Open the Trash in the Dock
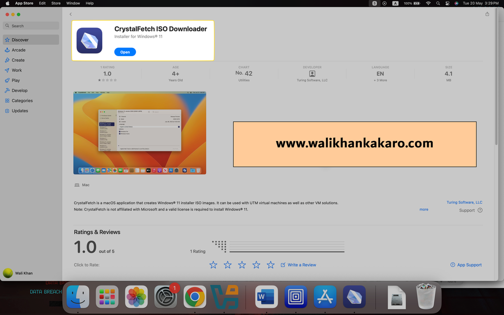 (x=426, y=296)
